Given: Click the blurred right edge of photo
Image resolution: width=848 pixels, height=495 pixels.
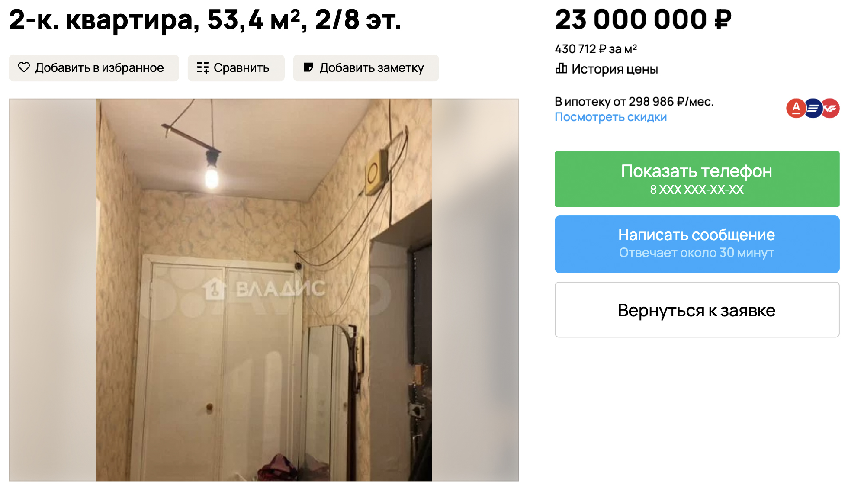Looking at the screenshot, I should click(x=475, y=290).
